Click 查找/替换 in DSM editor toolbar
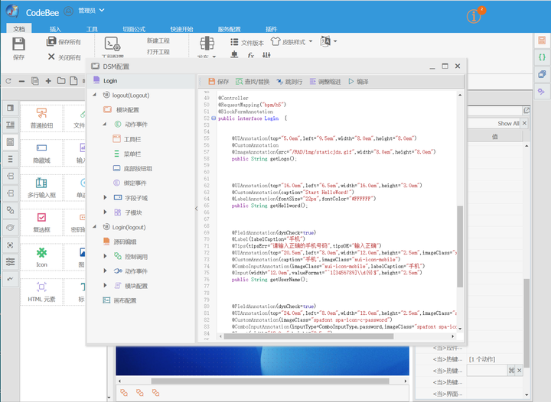This screenshot has width=551, height=402. 253,81
